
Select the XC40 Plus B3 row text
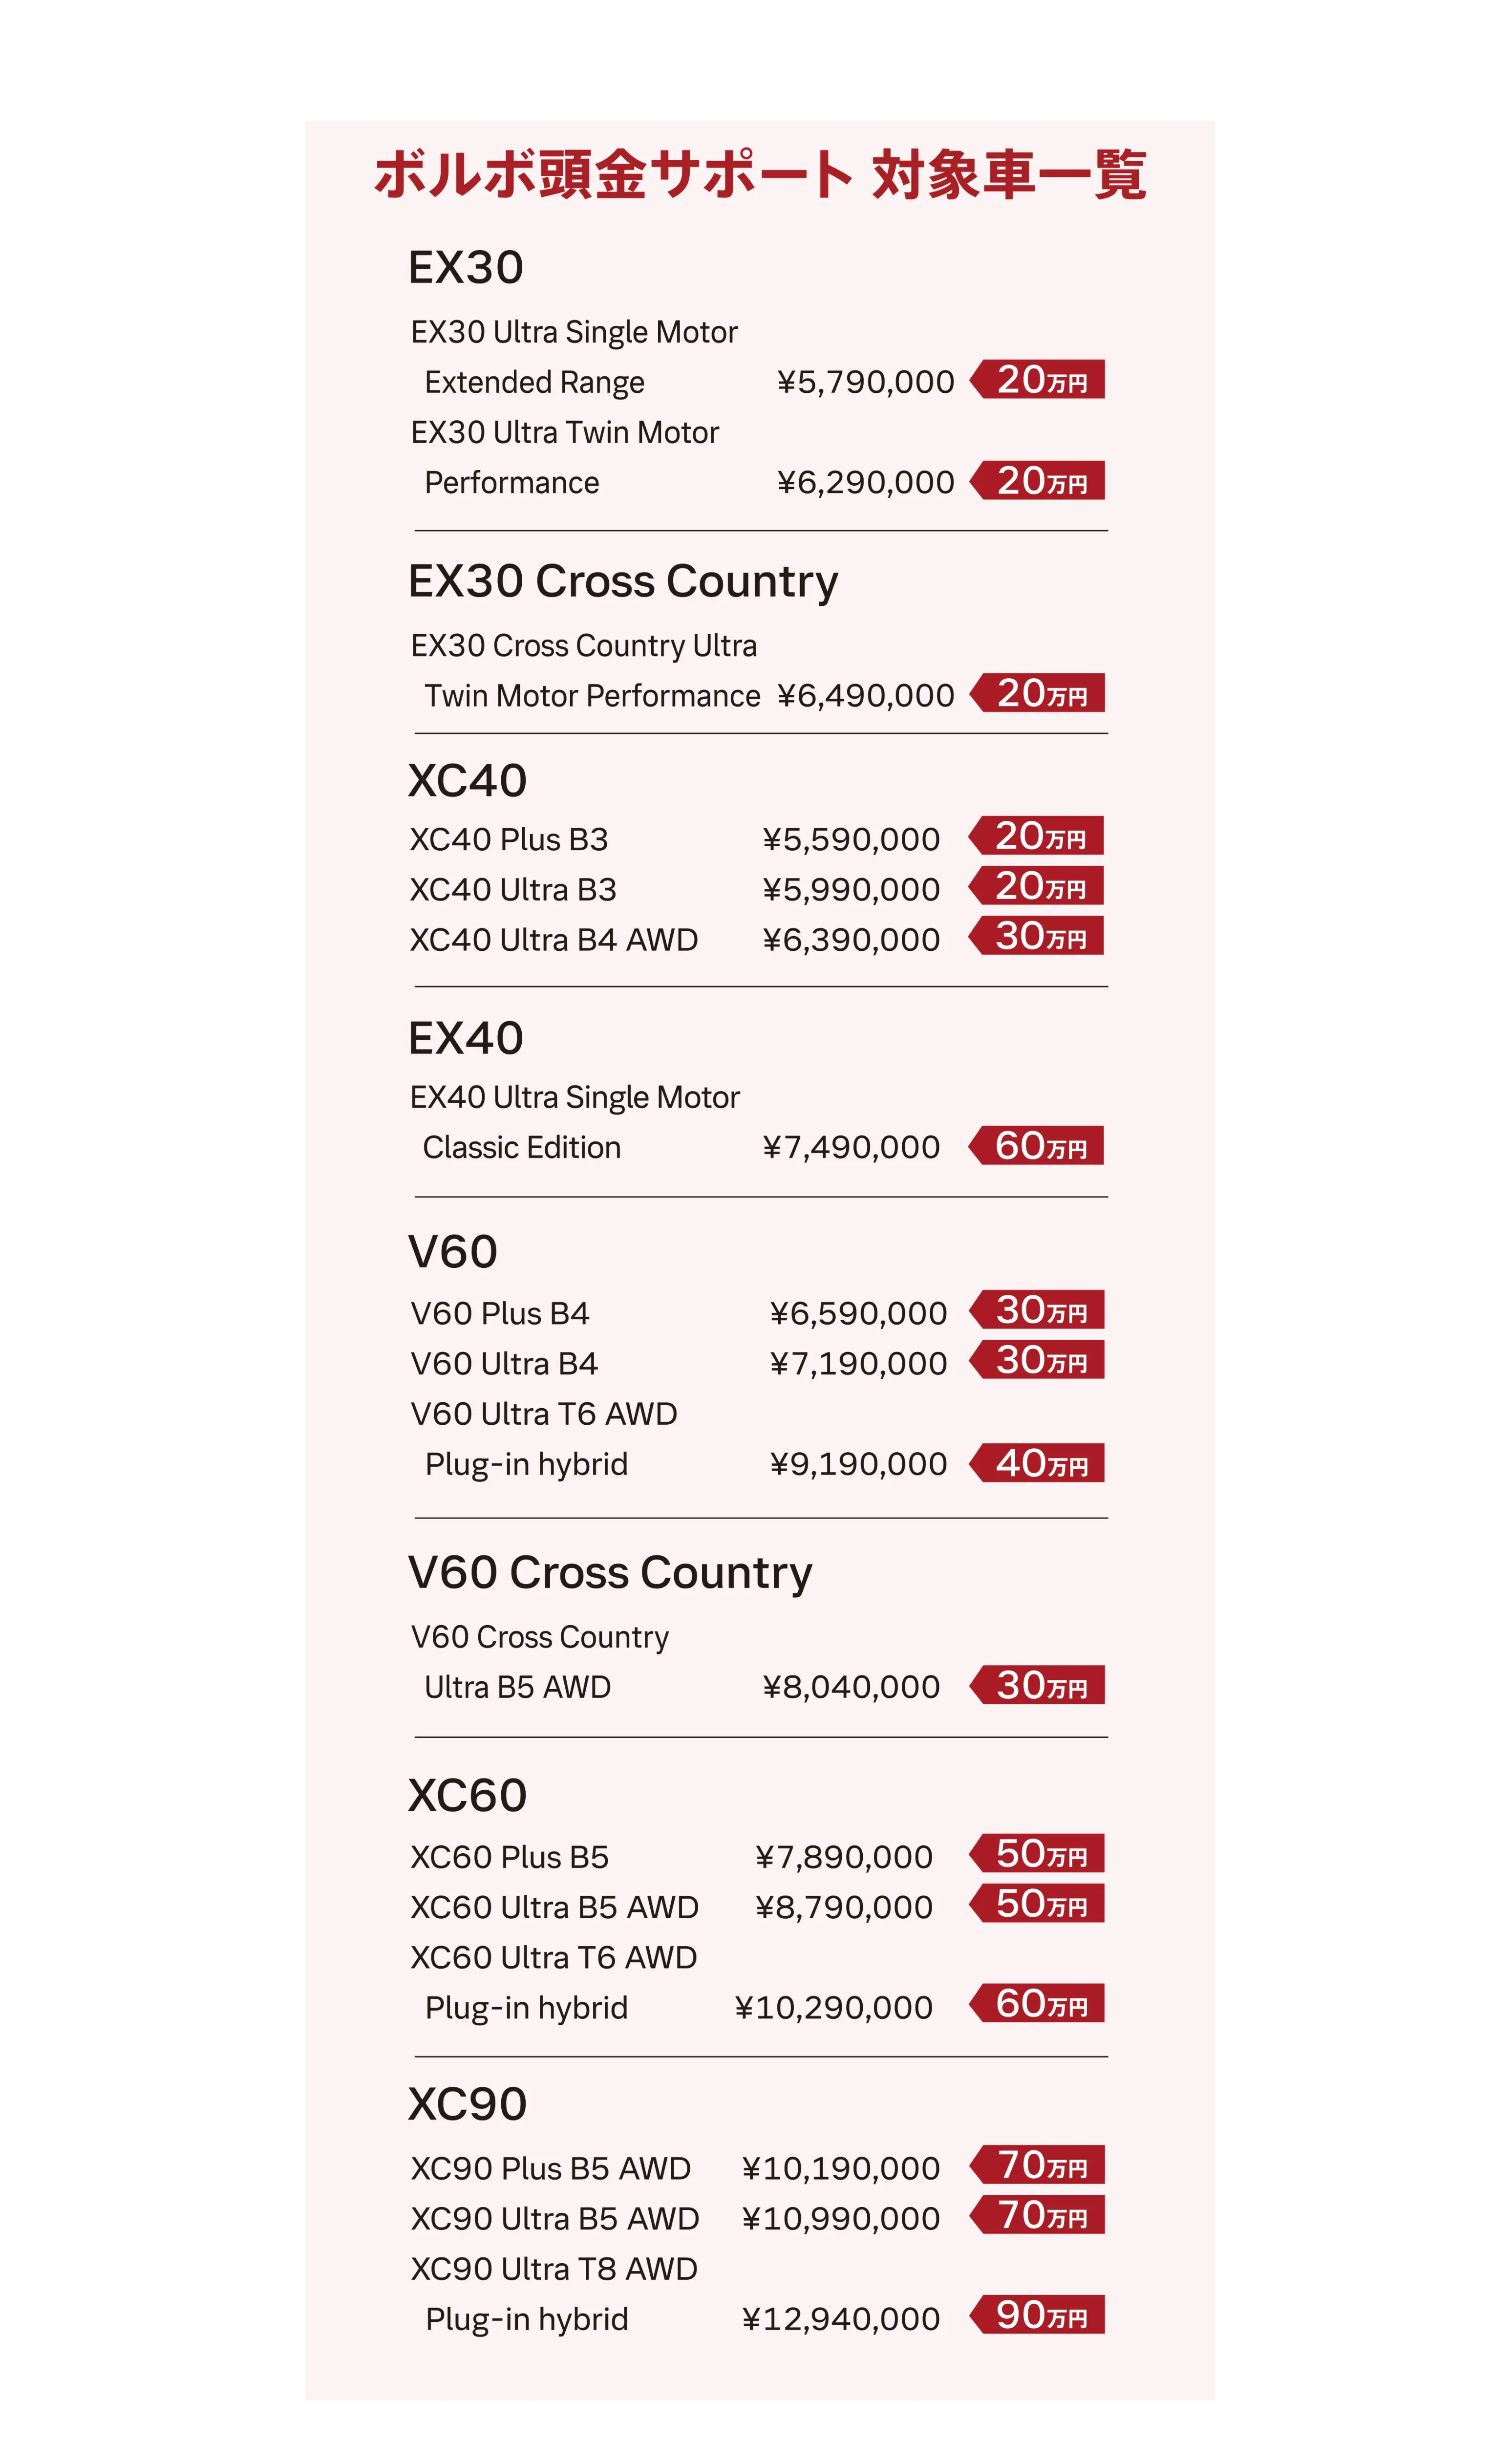click(x=509, y=839)
